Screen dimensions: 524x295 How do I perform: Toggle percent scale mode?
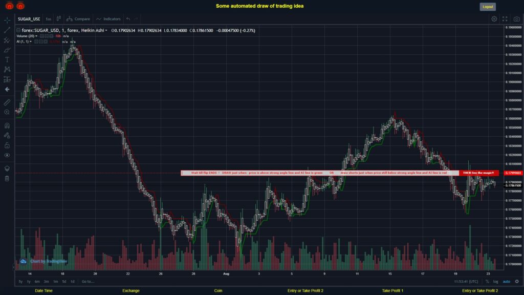(x=487, y=282)
